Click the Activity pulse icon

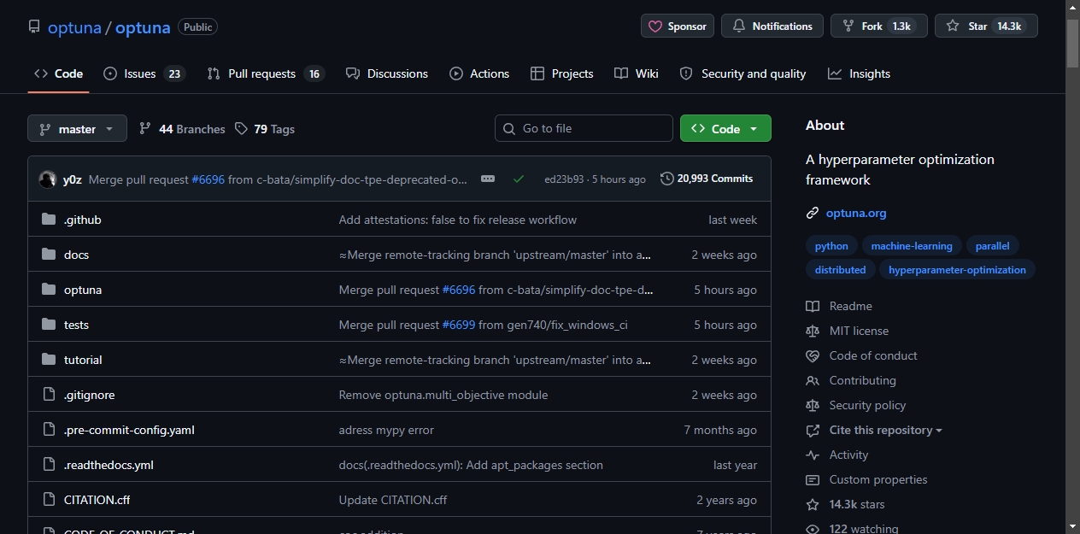(x=813, y=455)
